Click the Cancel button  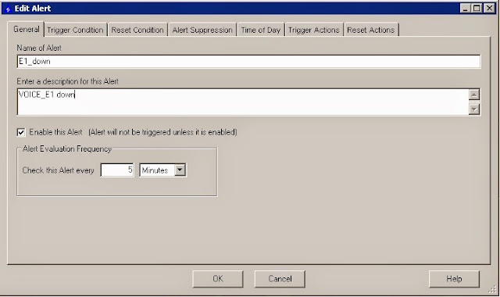point(280,279)
